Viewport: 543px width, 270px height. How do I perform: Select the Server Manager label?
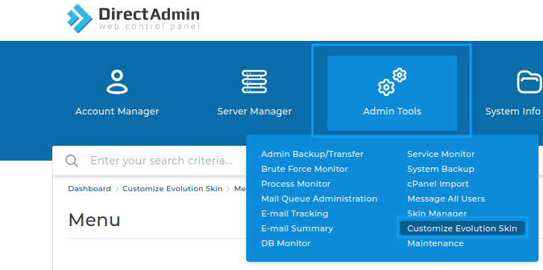pos(254,111)
